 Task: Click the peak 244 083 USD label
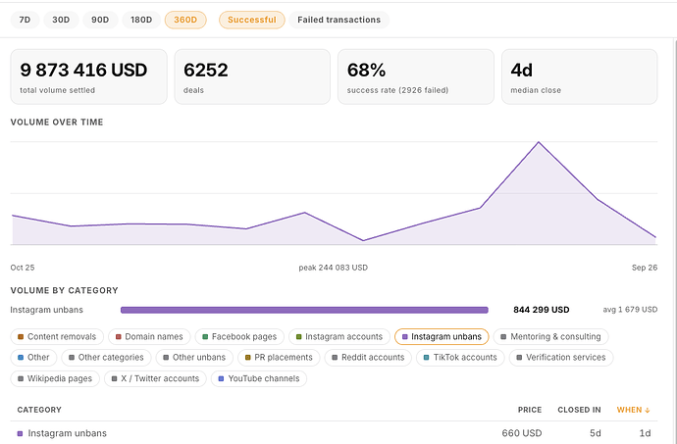(334, 268)
